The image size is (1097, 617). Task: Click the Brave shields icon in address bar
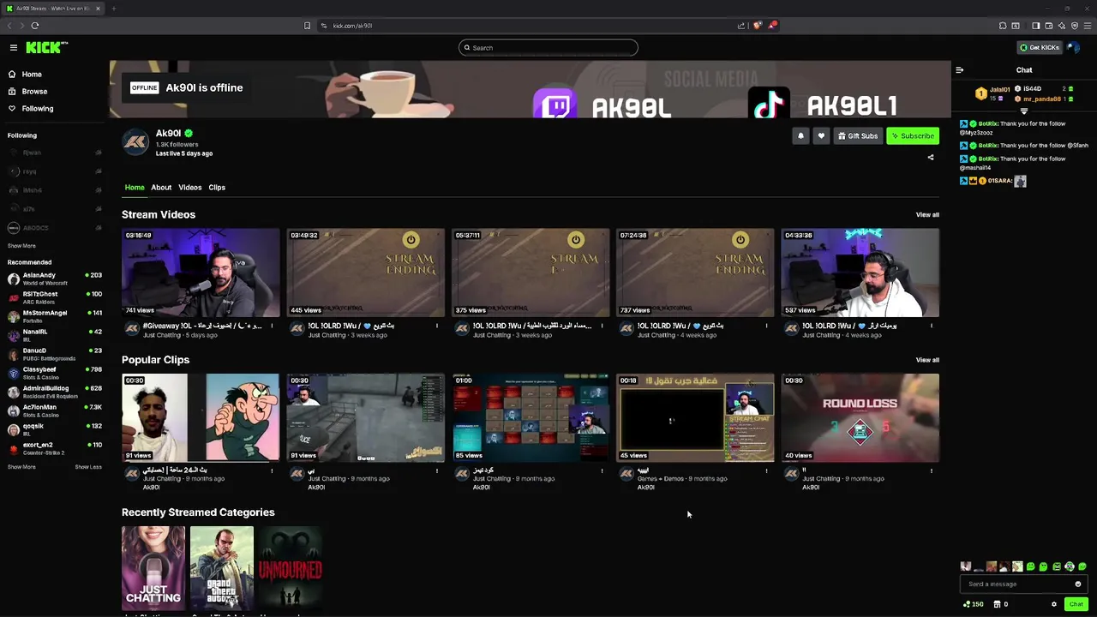tap(757, 26)
